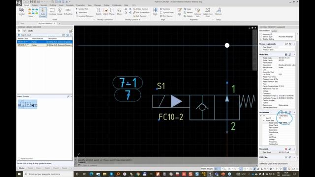Close the Search result pane
The height and width of the screenshot is (177, 315).
(71, 35)
